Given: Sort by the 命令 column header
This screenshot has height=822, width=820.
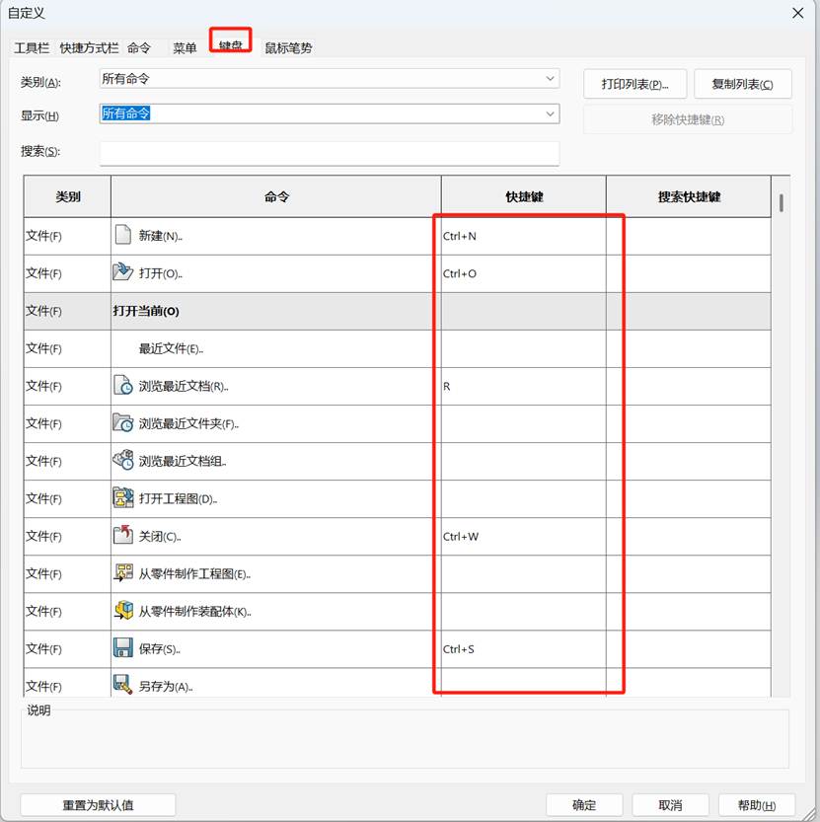Looking at the screenshot, I should 276,196.
